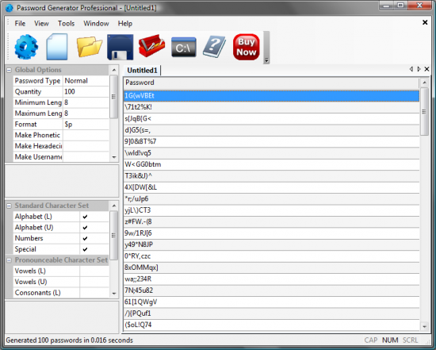
Task: Edit the Format value $p
Action: pyautogui.click(x=86, y=124)
